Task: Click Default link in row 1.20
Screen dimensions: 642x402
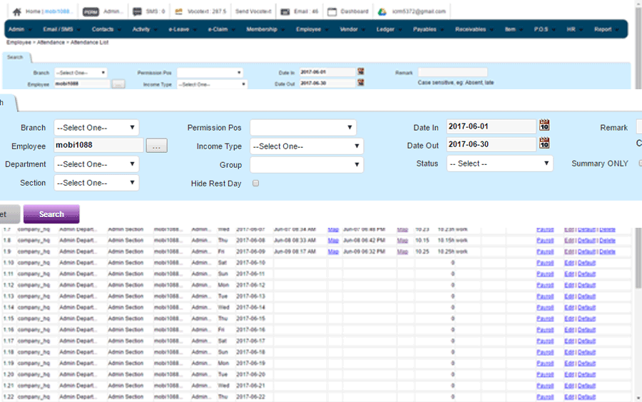Action: pyautogui.click(x=586, y=375)
